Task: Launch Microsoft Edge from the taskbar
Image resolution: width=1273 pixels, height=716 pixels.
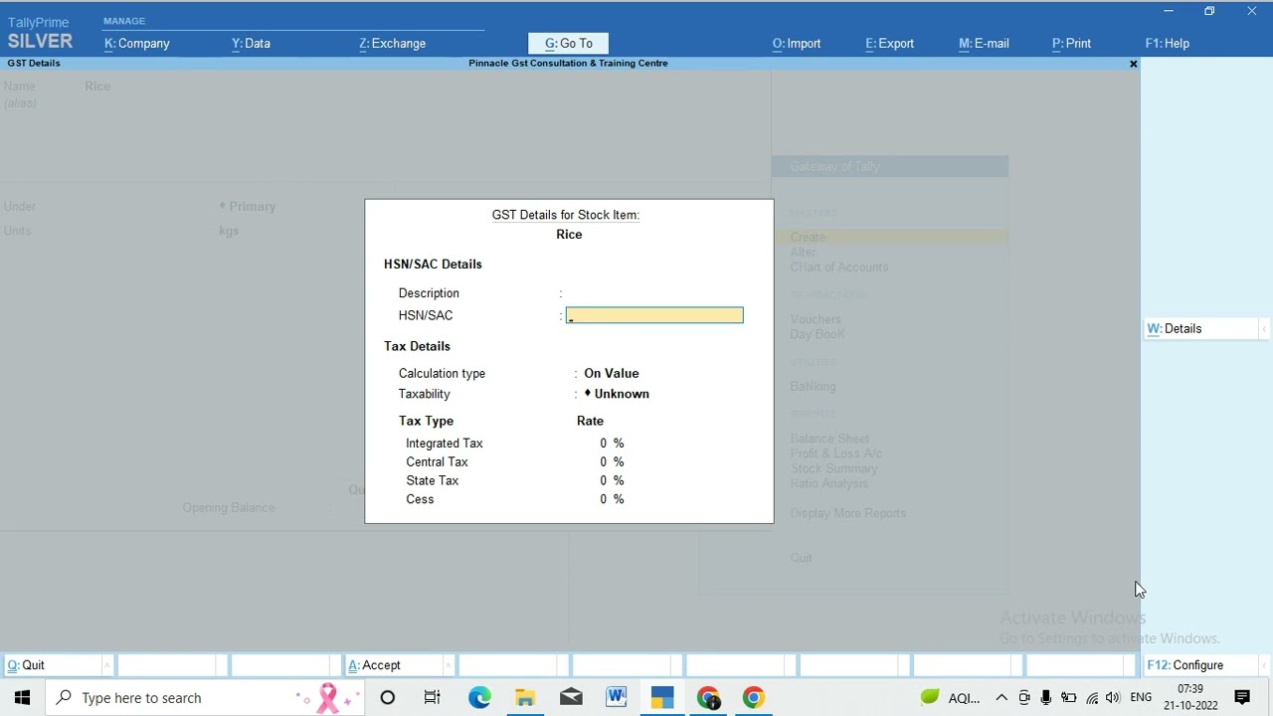Action: [x=479, y=698]
